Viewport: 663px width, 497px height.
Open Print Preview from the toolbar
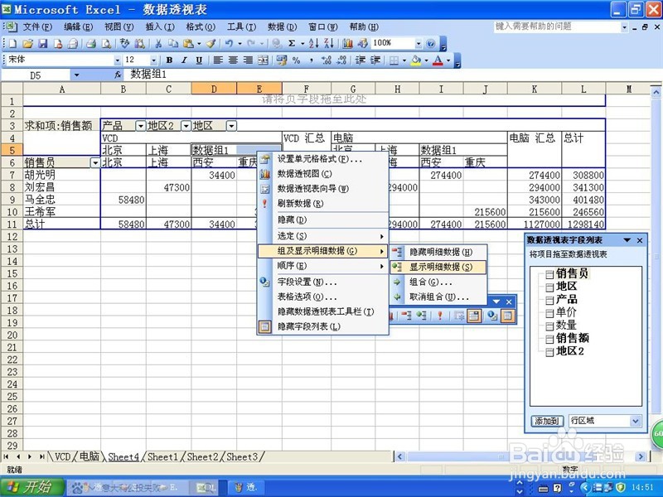pos(107,43)
